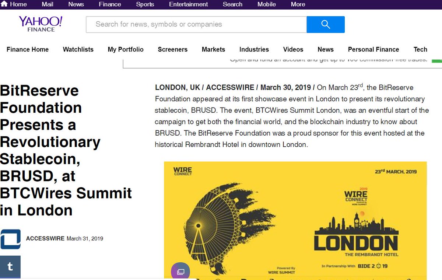The height and width of the screenshot is (280, 442).
Task: Focus the news, symbols or companies search field
Action: pyautogui.click(x=196, y=24)
